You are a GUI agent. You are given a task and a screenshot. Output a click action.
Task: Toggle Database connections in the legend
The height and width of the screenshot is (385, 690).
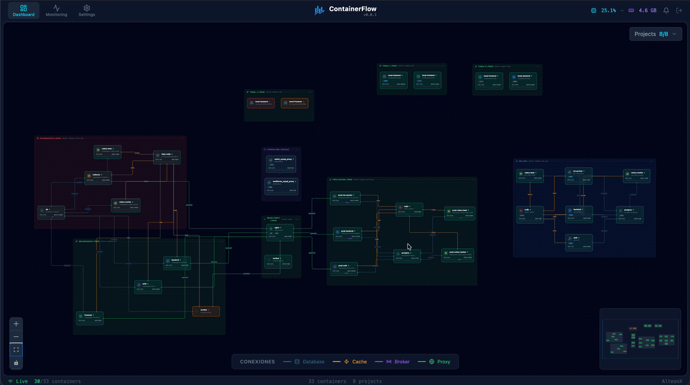(x=304, y=362)
